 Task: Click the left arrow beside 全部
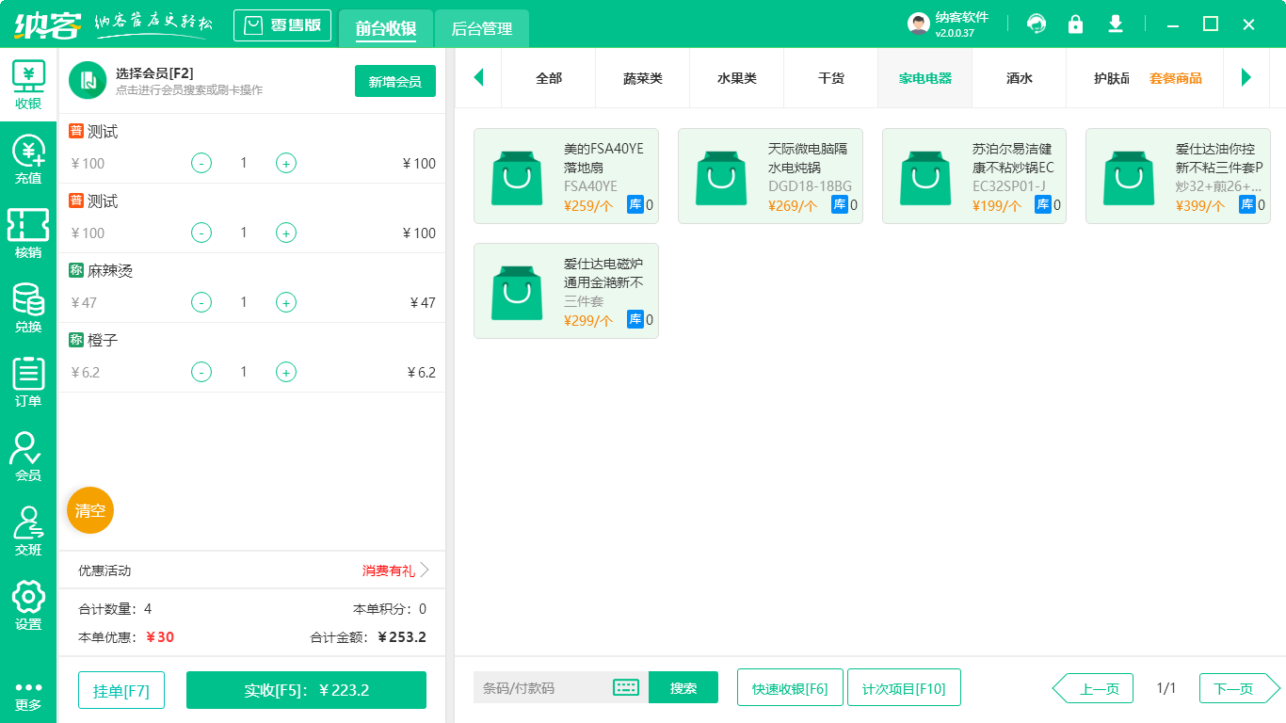click(x=478, y=78)
